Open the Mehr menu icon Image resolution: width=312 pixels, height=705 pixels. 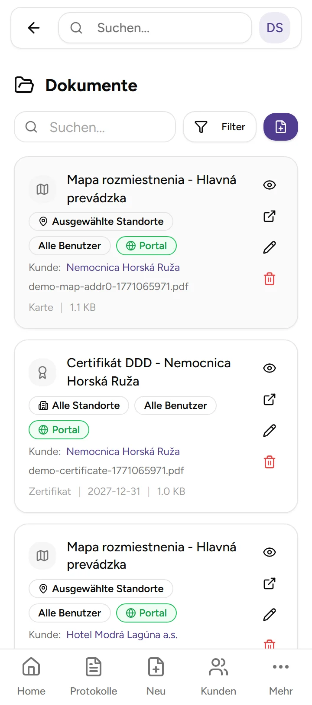[281, 666]
